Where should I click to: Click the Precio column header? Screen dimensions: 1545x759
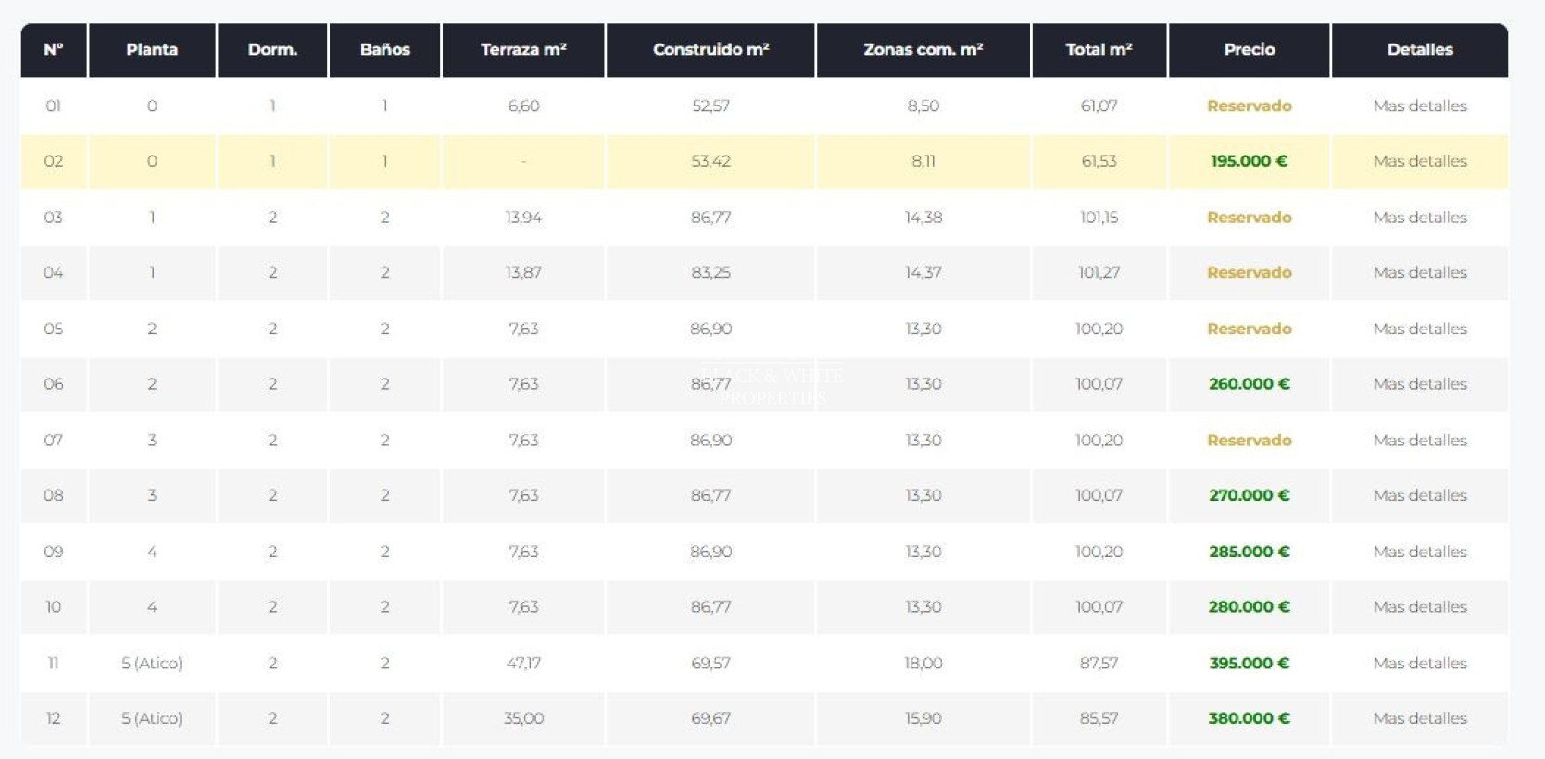point(1249,50)
